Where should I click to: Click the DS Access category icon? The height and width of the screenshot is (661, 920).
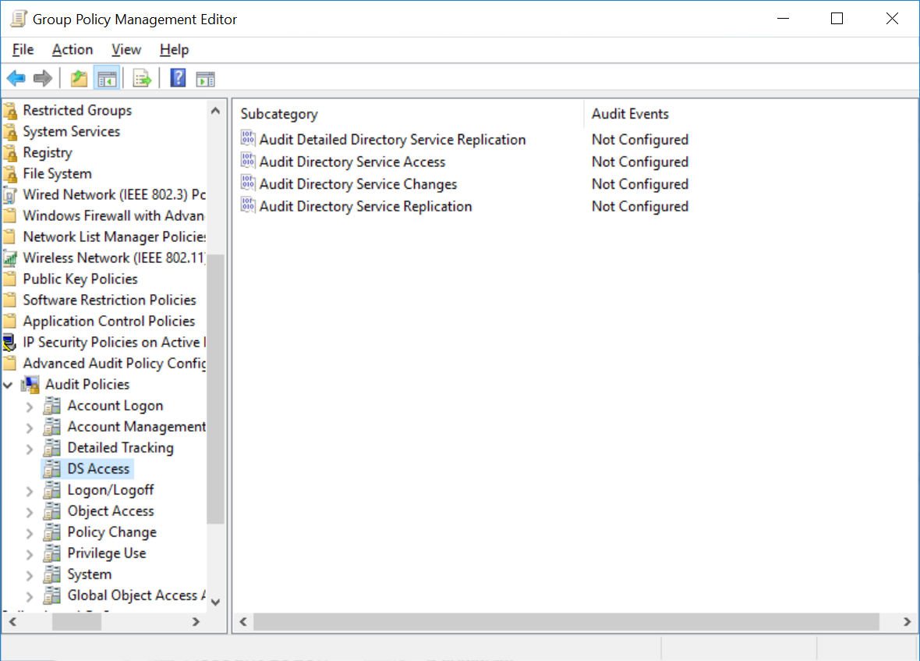[x=52, y=469]
